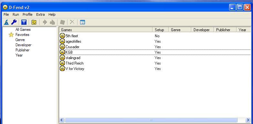Sort by the Developer column header
The image size is (253, 124).
(x=203, y=30)
